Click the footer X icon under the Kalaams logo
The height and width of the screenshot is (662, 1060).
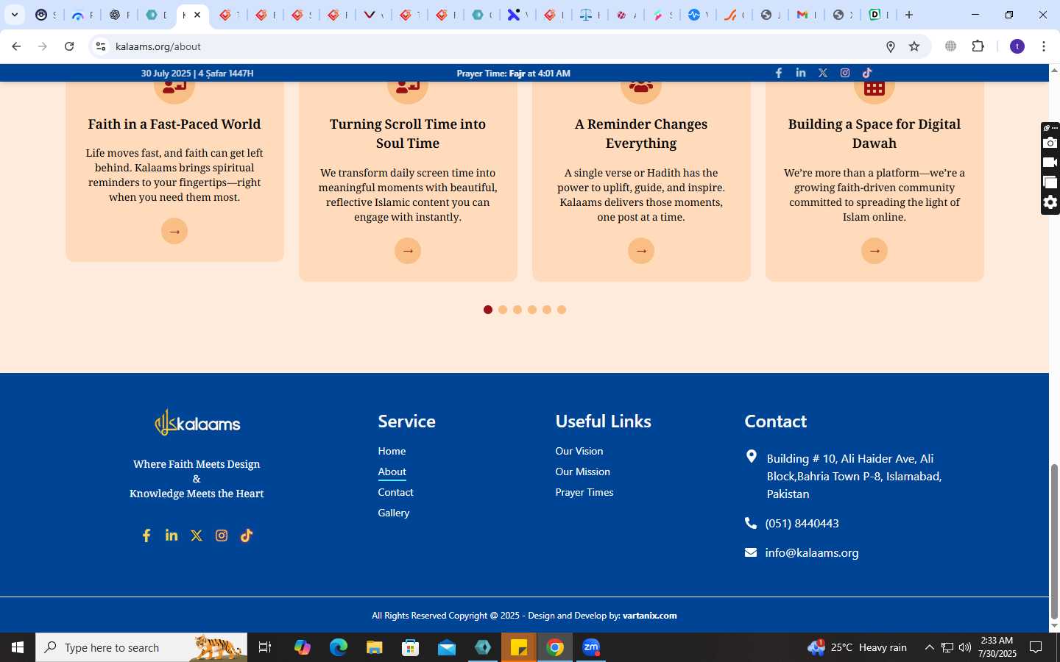(x=197, y=535)
